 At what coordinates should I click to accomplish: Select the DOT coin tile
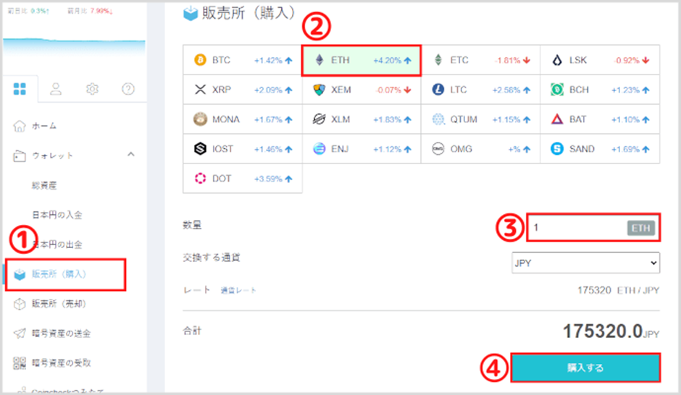click(243, 178)
